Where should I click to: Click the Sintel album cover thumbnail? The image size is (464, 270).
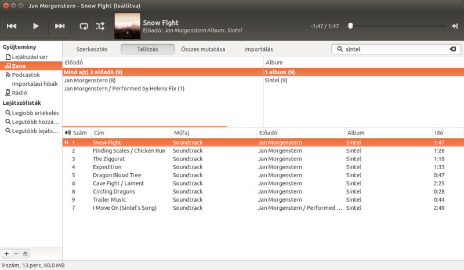coord(127,26)
